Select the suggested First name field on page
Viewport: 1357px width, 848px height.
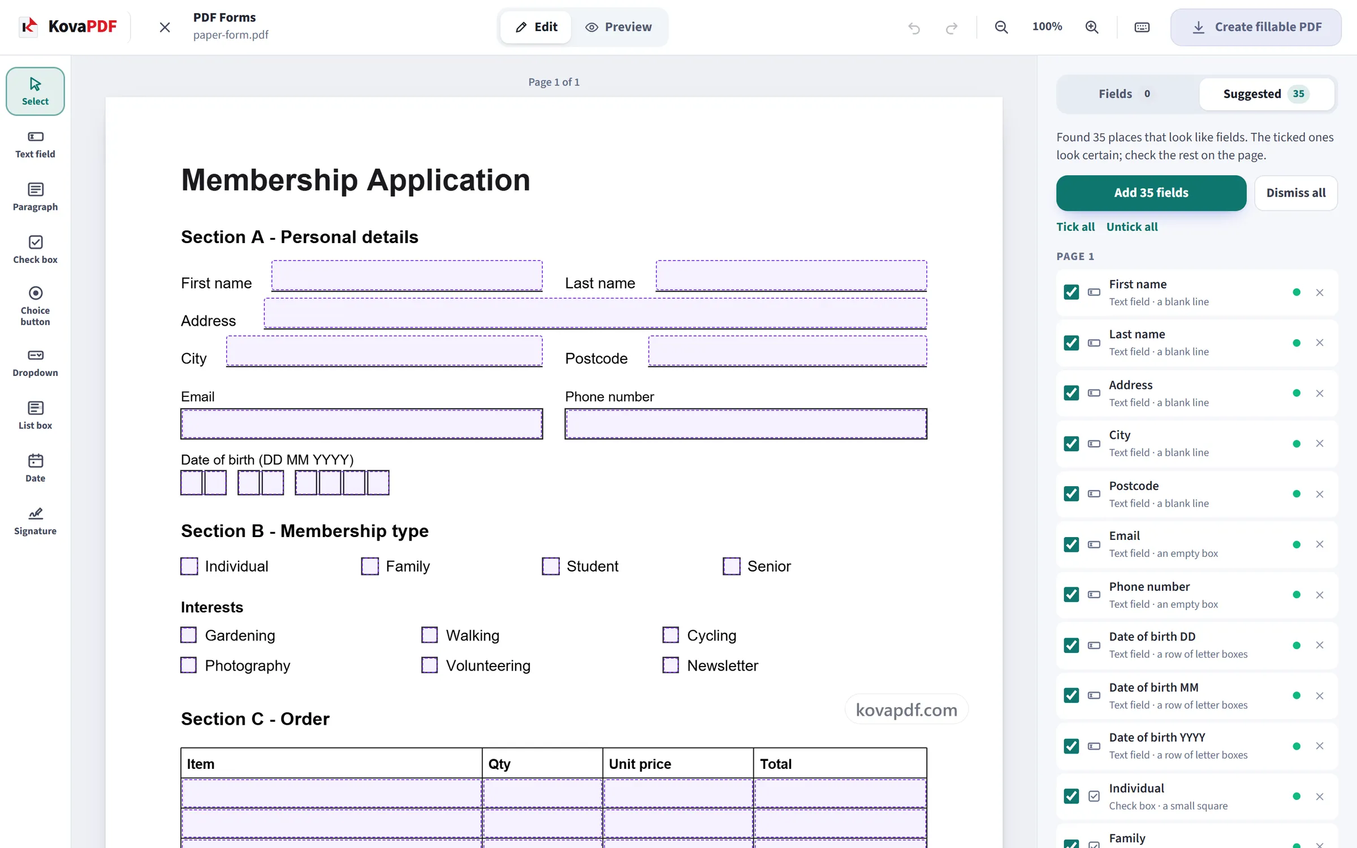point(407,276)
